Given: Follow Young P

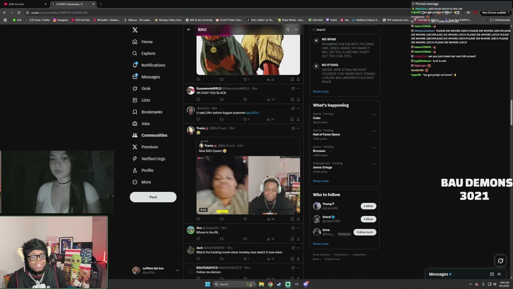Looking at the screenshot, I should click(x=368, y=206).
